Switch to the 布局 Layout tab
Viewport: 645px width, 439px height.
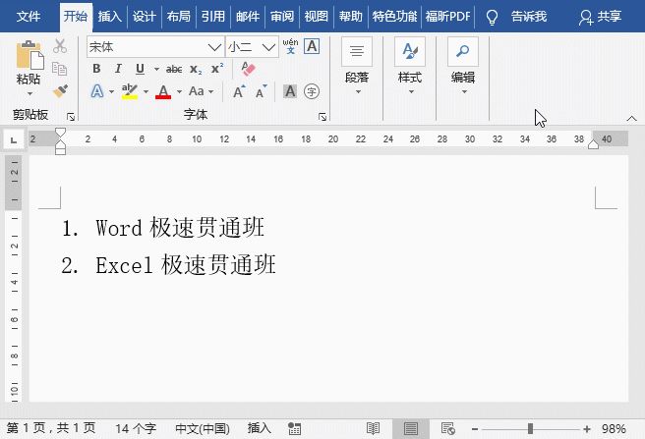[179, 17]
